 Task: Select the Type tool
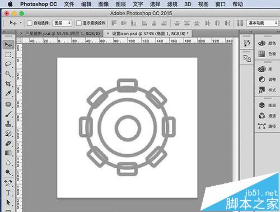[8, 192]
